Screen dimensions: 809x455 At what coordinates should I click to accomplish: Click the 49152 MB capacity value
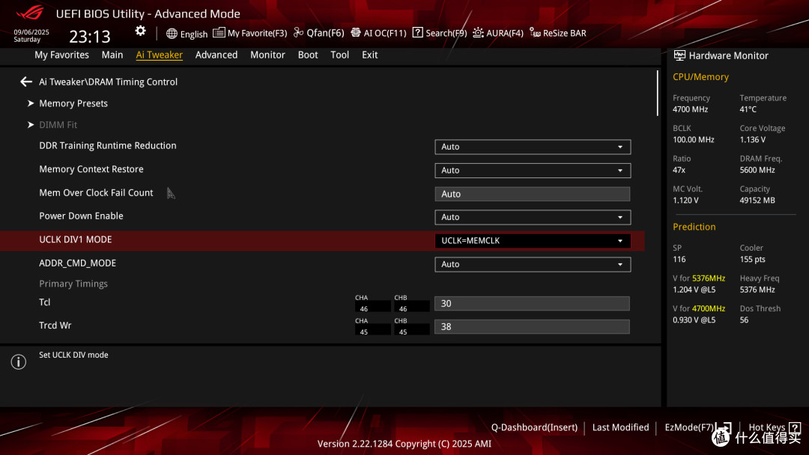757,201
